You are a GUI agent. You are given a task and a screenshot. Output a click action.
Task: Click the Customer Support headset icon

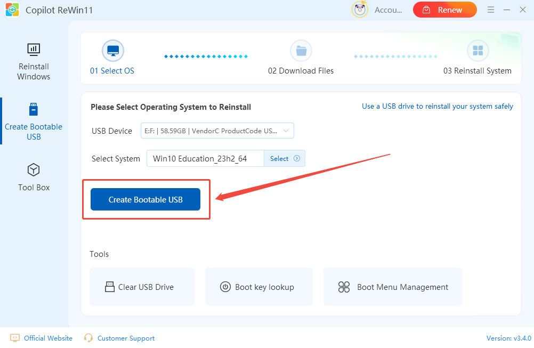coord(88,338)
